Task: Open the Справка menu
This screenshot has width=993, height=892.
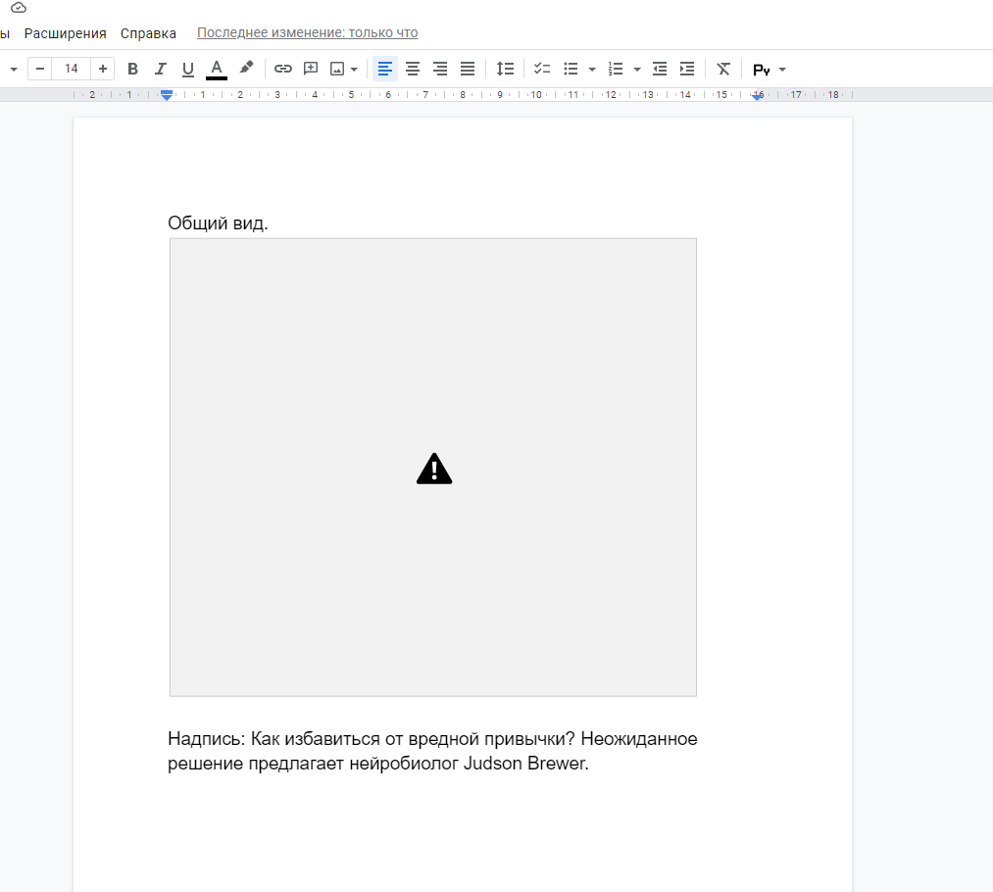Action: 148,33
